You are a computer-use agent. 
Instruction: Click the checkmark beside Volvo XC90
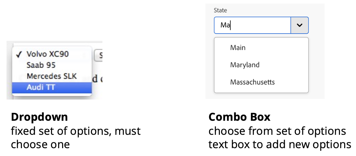point(19,54)
